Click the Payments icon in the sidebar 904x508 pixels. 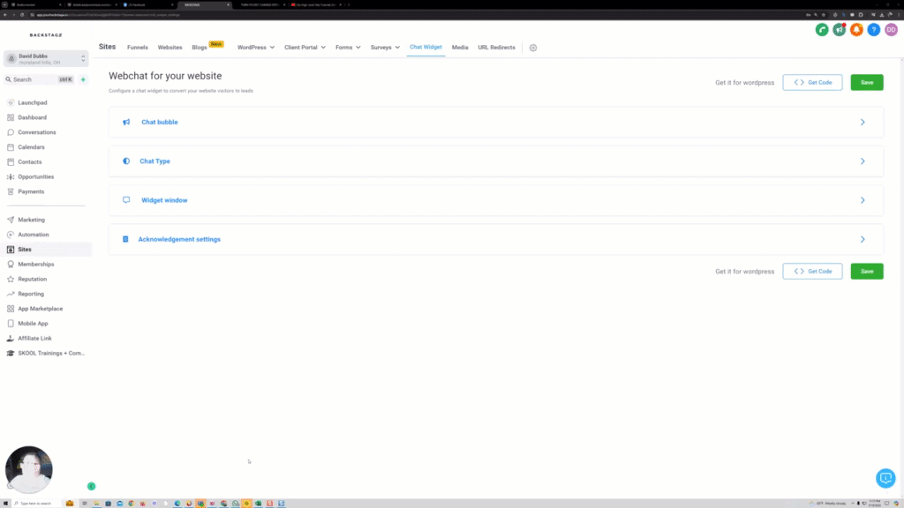point(12,191)
